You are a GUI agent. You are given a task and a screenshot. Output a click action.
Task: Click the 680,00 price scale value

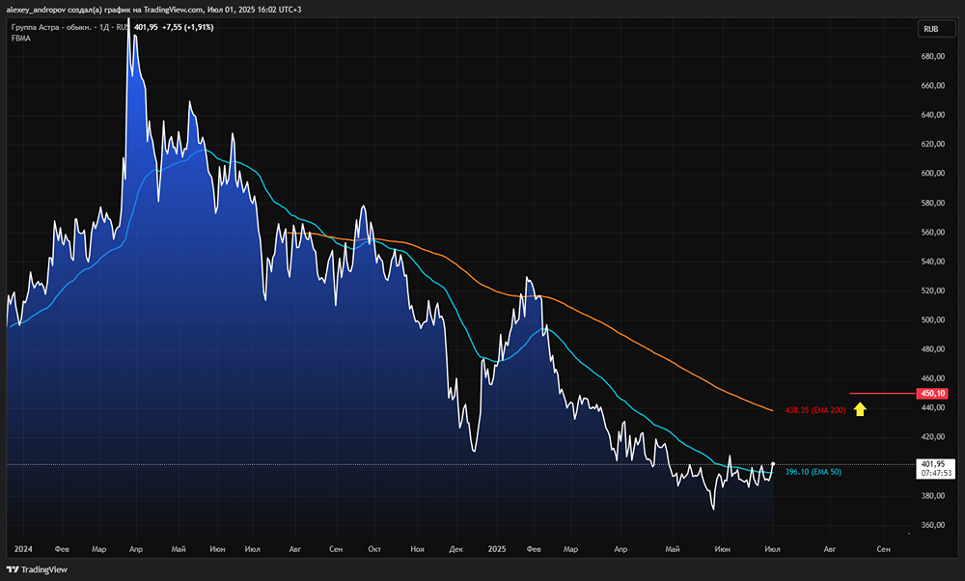coord(933,56)
